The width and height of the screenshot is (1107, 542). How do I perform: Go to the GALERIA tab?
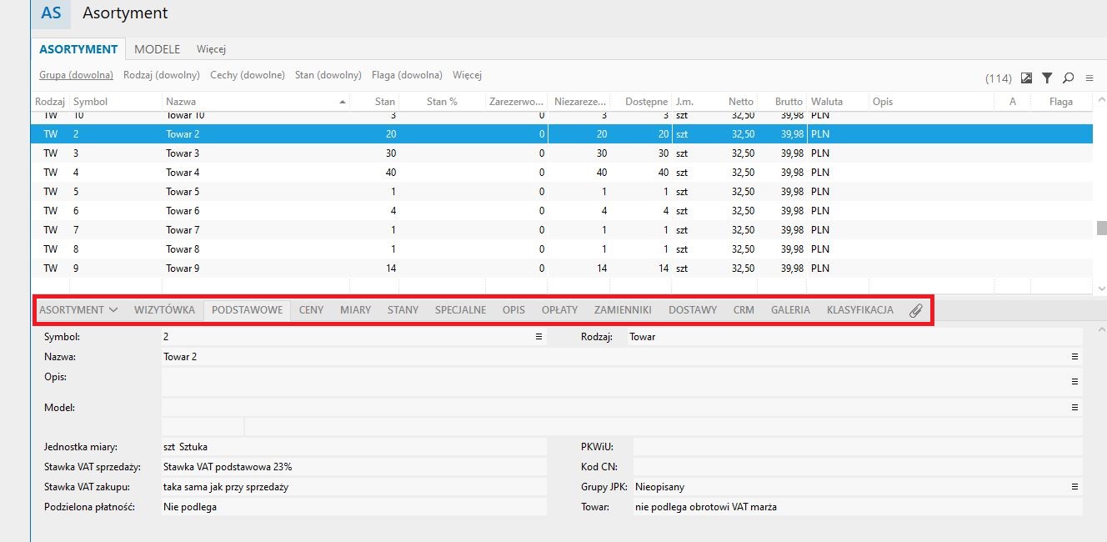point(790,310)
